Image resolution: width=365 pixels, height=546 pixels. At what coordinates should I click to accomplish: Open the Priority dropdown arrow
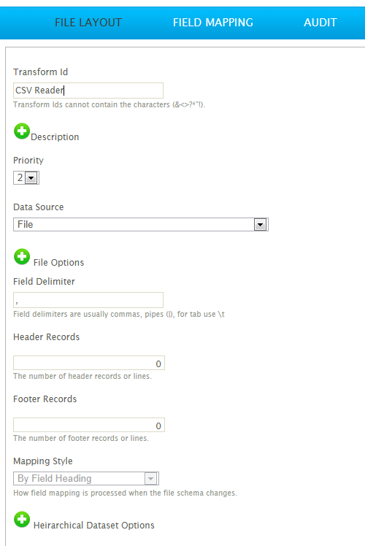[x=31, y=178]
